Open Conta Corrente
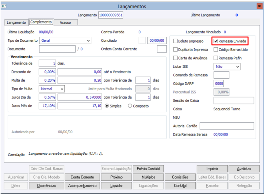Viewport: 264px width, 194px height. (82, 177)
